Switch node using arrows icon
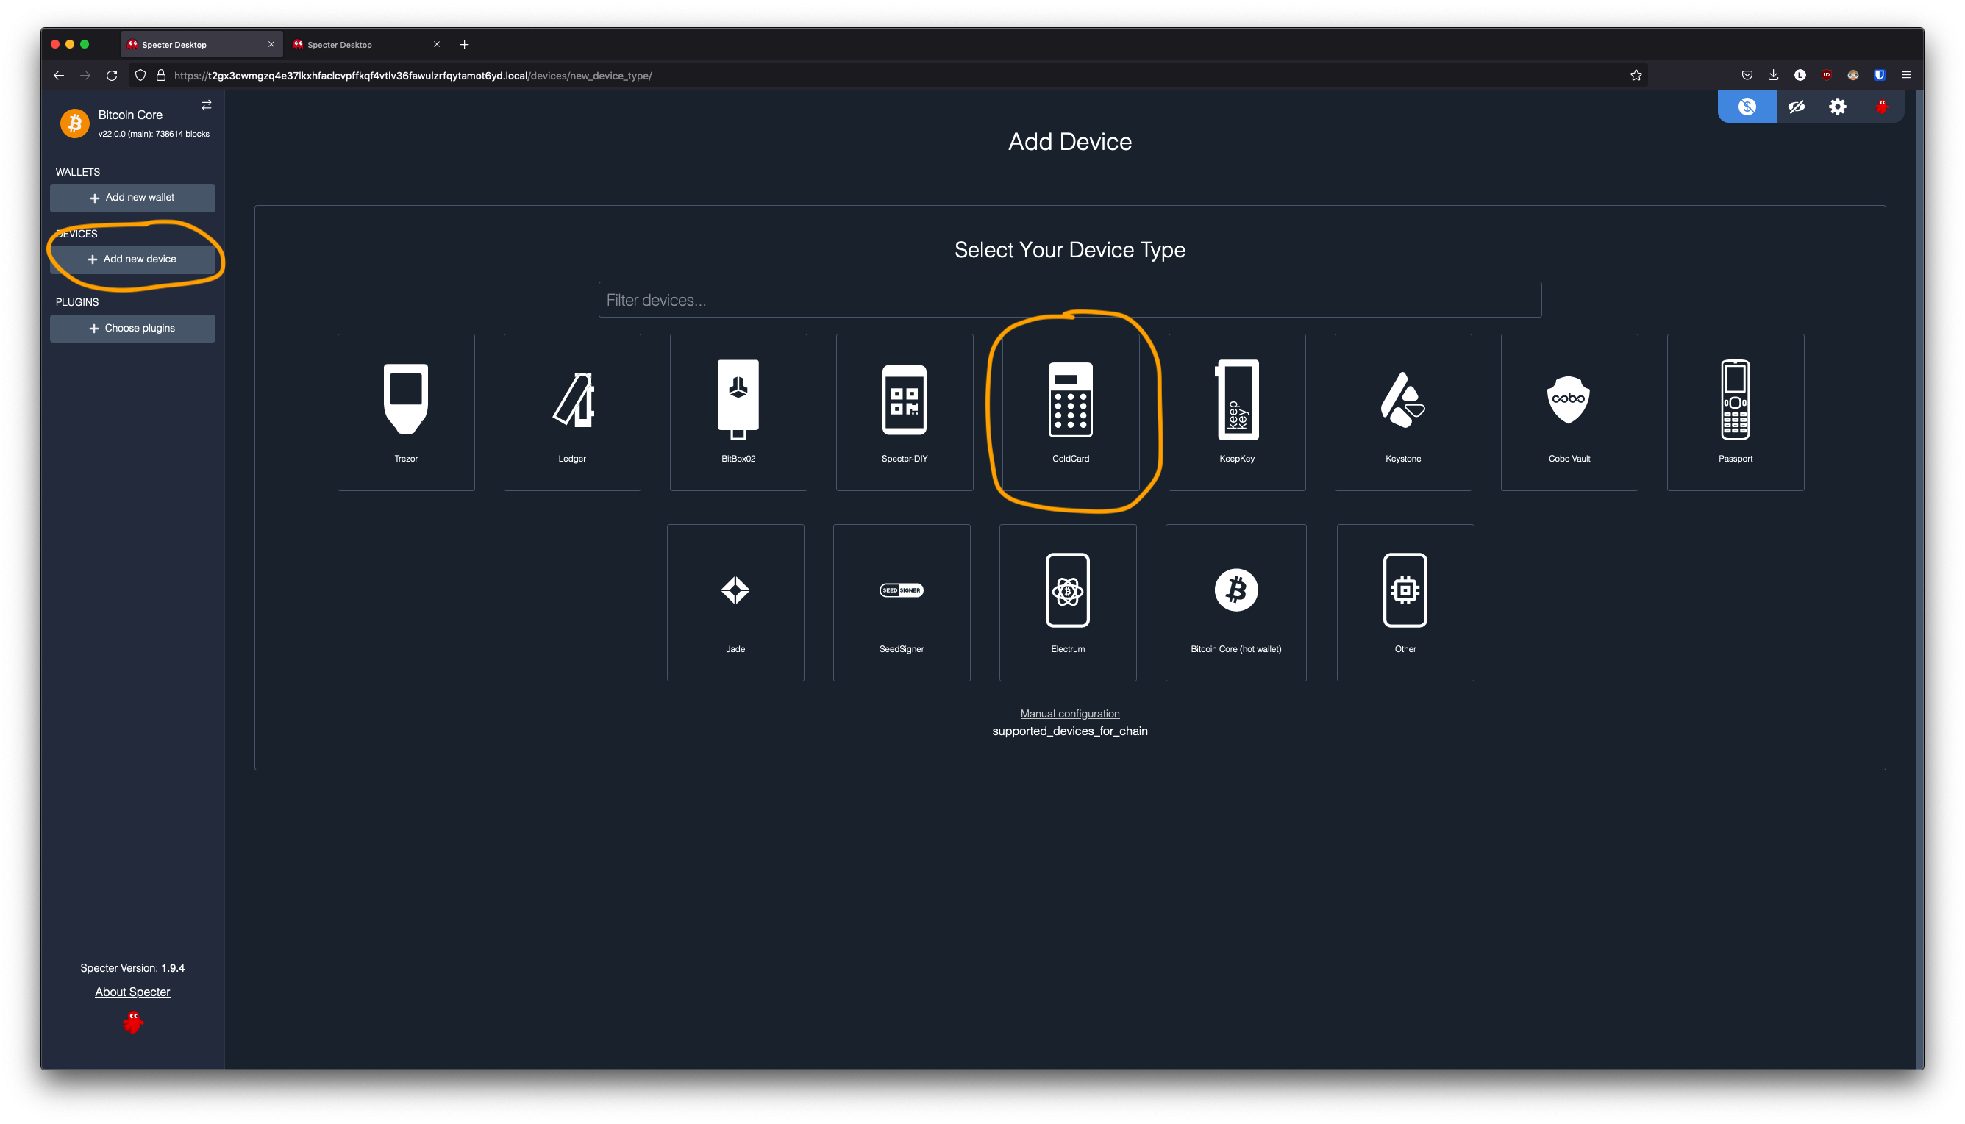Screen dimensions: 1965x1124 (x=206, y=105)
